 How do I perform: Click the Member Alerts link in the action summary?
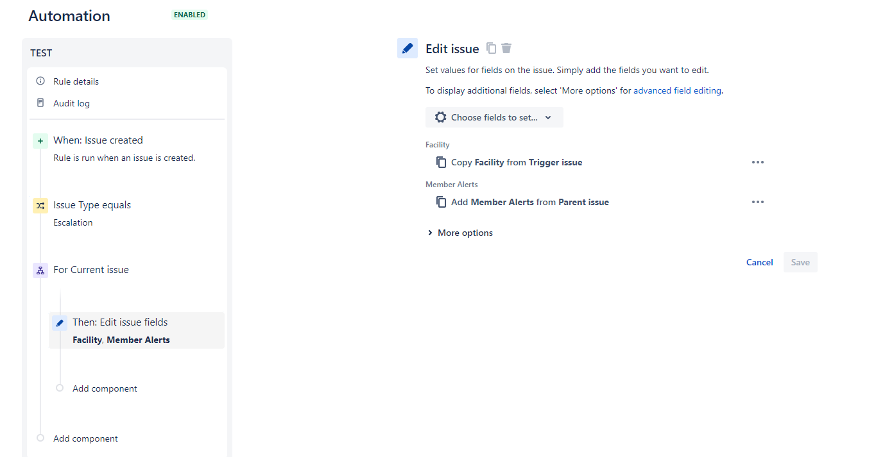(x=138, y=340)
